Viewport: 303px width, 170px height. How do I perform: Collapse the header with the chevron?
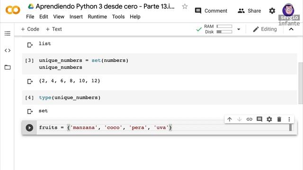click(291, 29)
